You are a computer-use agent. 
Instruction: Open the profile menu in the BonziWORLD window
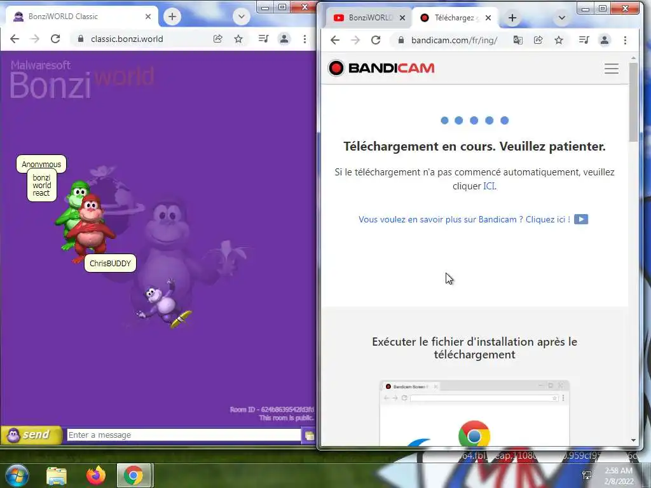pyautogui.click(x=284, y=39)
